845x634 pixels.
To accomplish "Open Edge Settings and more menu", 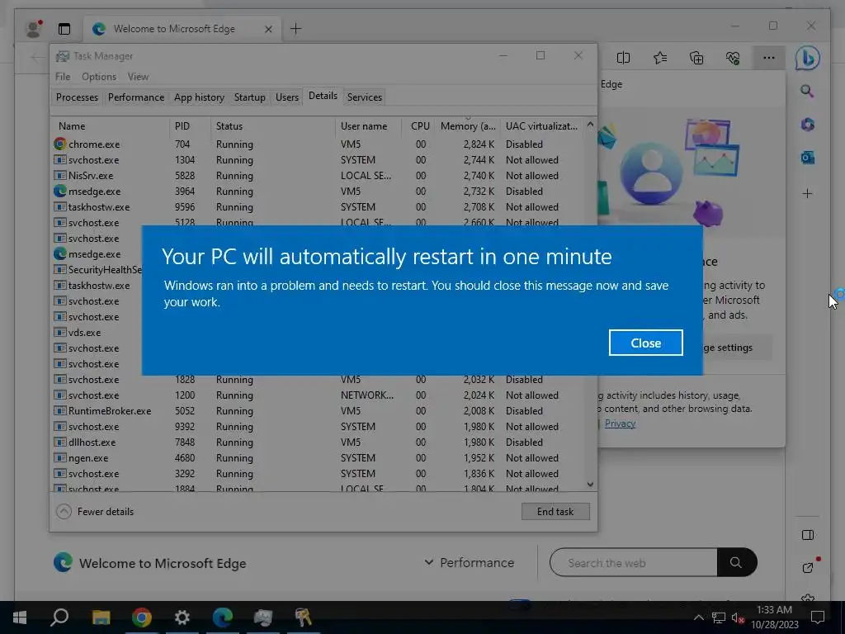I will coord(769,58).
